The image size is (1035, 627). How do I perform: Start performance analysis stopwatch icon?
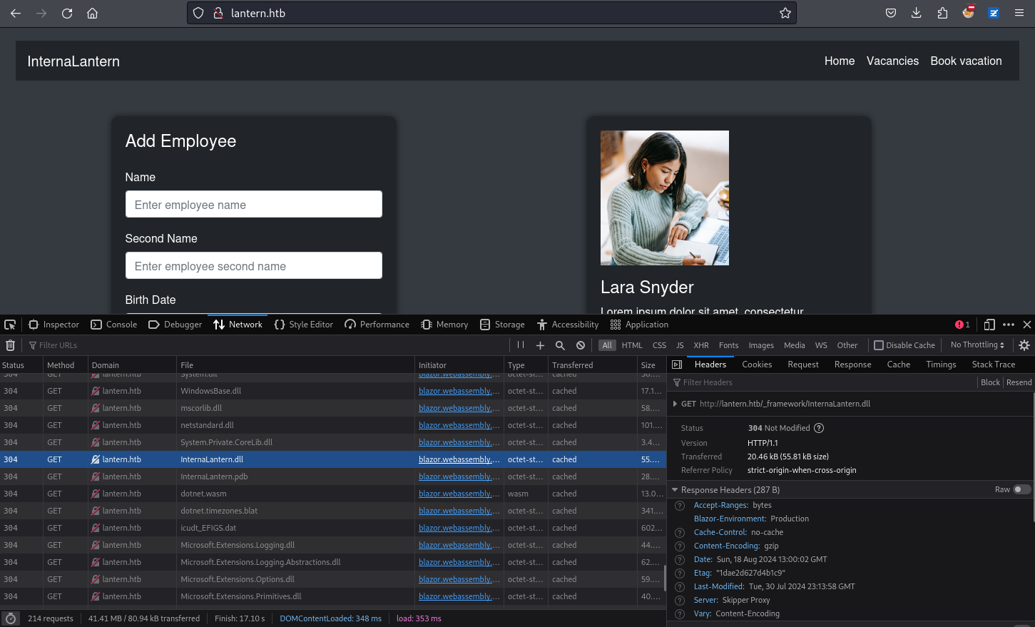coord(10,618)
